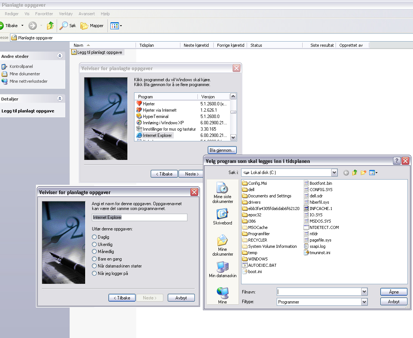Toggle the Mapper folders pane

pyautogui.click(x=92, y=26)
